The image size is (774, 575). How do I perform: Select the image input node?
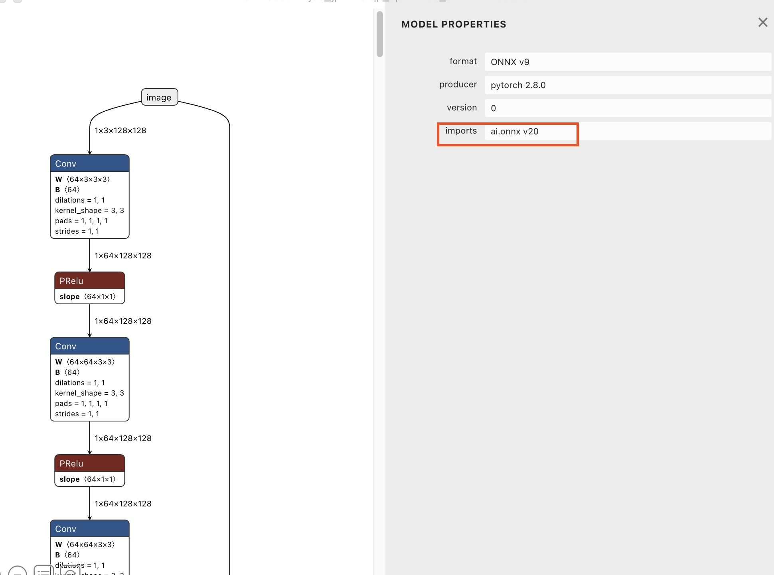(159, 97)
